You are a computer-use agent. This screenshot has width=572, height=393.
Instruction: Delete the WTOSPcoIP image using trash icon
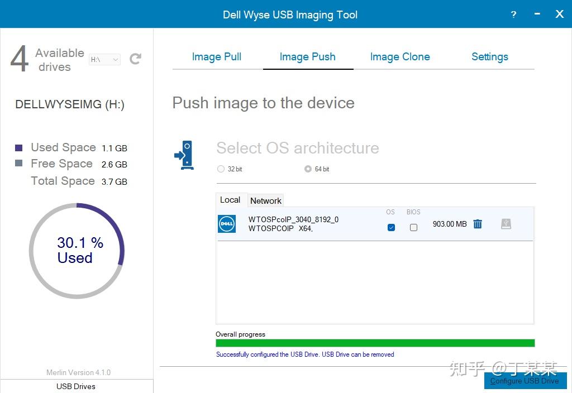[478, 224]
